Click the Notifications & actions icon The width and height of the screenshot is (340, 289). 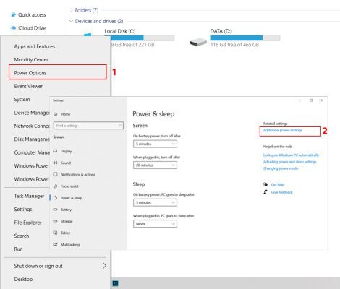55,174
